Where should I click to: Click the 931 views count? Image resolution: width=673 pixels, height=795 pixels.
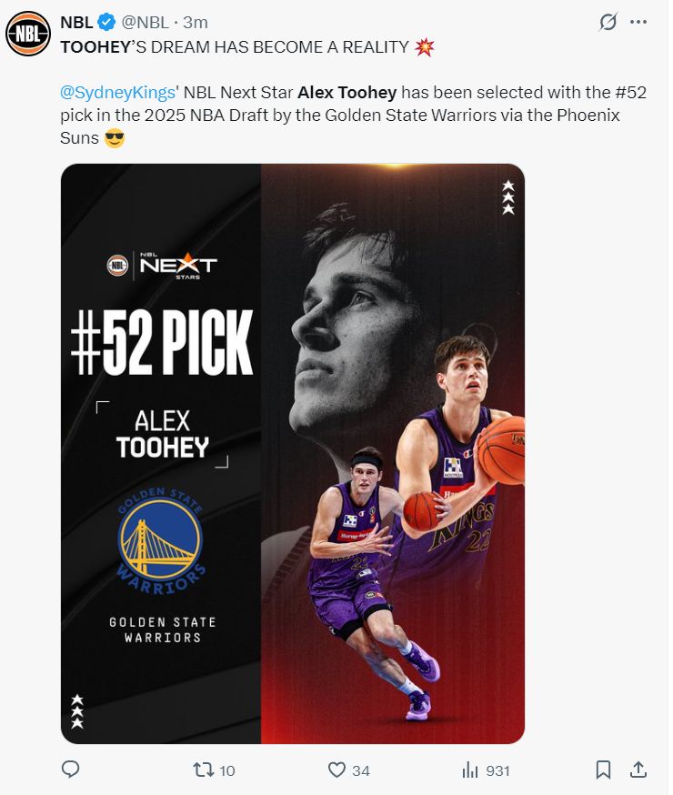497,770
